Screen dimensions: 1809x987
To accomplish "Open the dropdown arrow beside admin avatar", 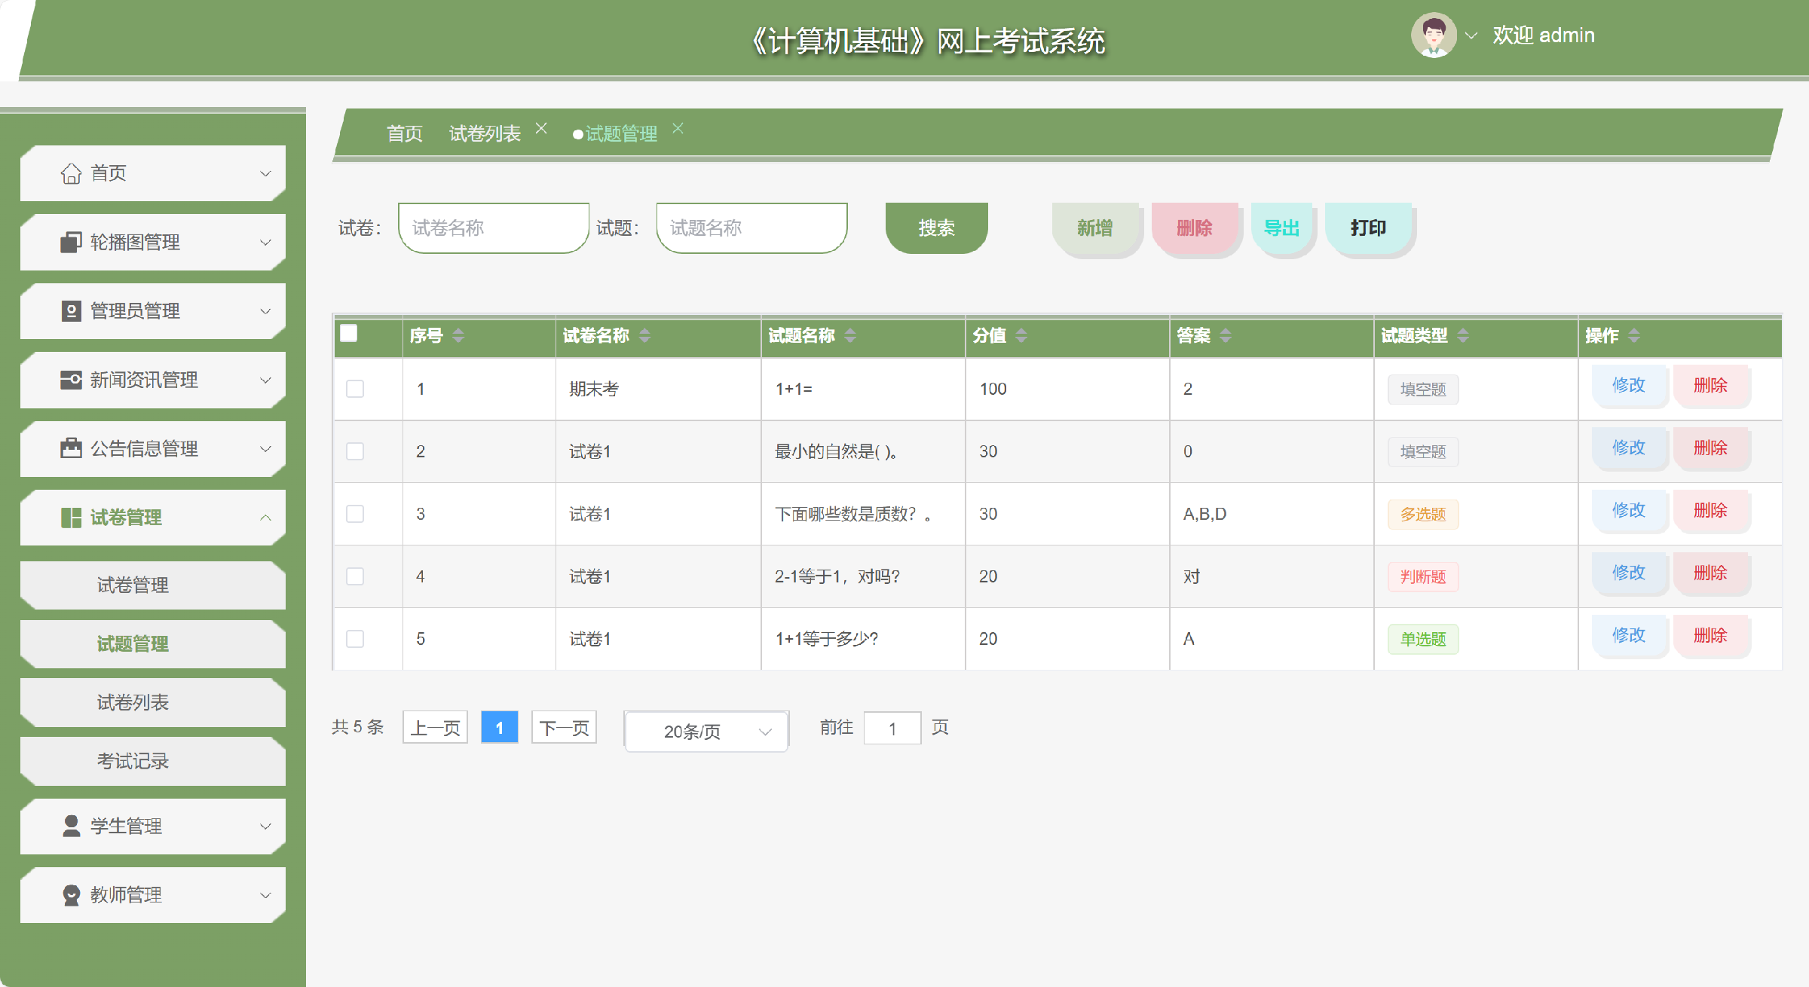I will [1471, 35].
